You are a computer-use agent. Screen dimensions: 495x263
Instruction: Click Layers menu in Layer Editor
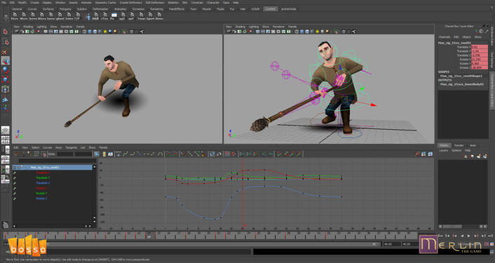tap(444, 150)
